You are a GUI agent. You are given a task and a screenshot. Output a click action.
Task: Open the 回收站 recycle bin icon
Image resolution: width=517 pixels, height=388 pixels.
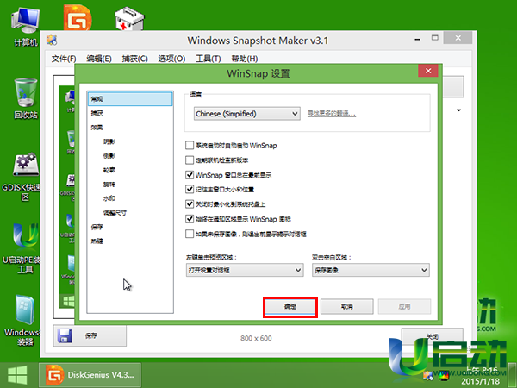tap(25, 98)
